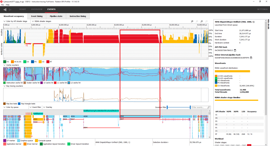The image size is (270, 146).
Task: Click the zoom to selection magnifier icon
Action: pyautogui.click(x=192, y=21)
